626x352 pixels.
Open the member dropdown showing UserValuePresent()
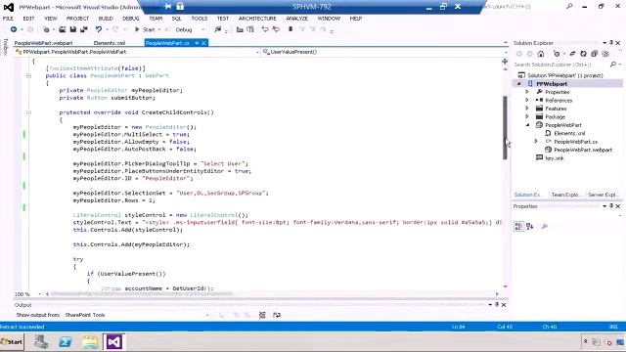tap(384, 52)
